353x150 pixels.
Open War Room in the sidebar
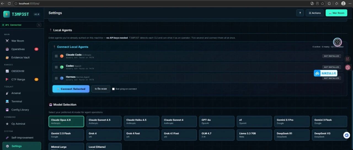[x=22, y=41]
